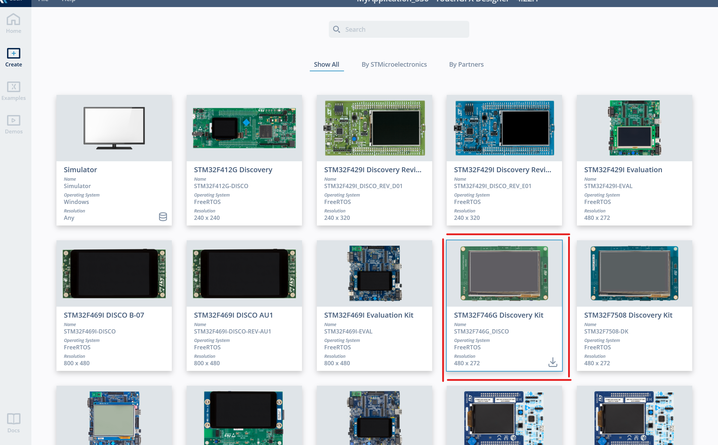Open the Demos section
Screen dimensions: 718x445
click(13, 124)
